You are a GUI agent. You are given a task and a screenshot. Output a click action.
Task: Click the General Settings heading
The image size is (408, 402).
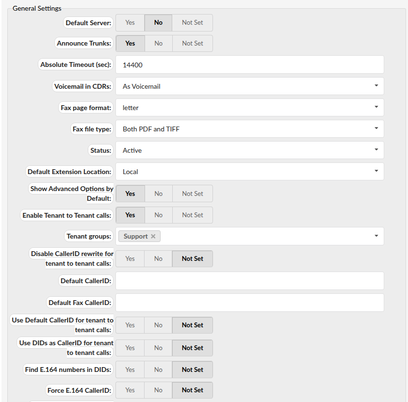[x=37, y=8]
